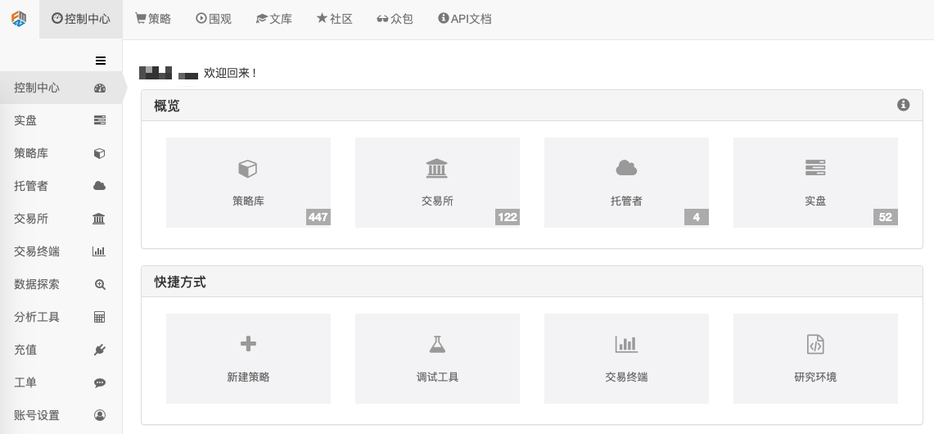This screenshot has width=934, height=434.
Task: Click the plug icon beside 充值
Action: click(x=100, y=350)
